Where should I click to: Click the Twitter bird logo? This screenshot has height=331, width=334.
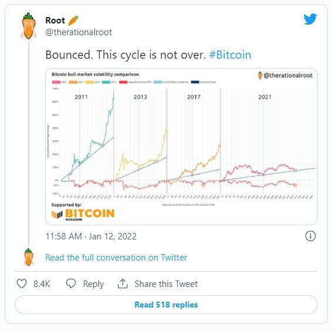310,19
